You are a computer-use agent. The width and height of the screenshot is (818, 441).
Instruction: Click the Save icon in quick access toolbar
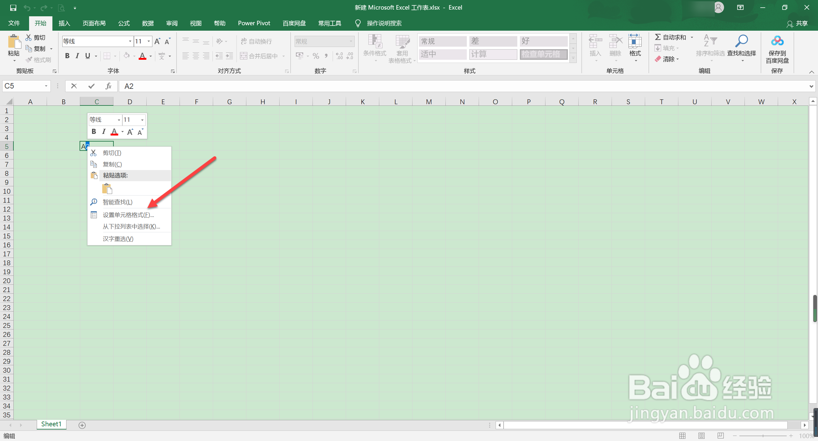13,8
